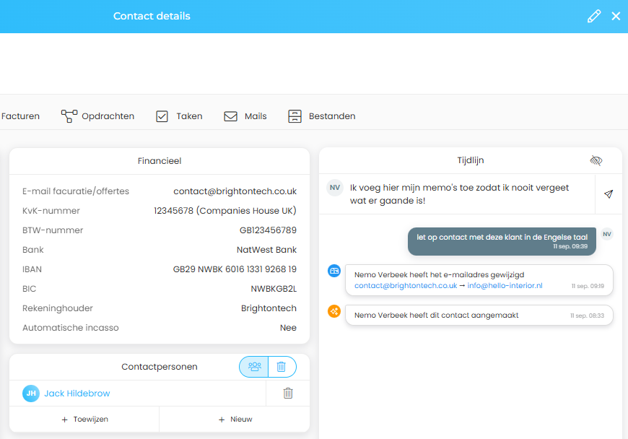
Task: Open the Taken tab
Action: [x=180, y=116]
